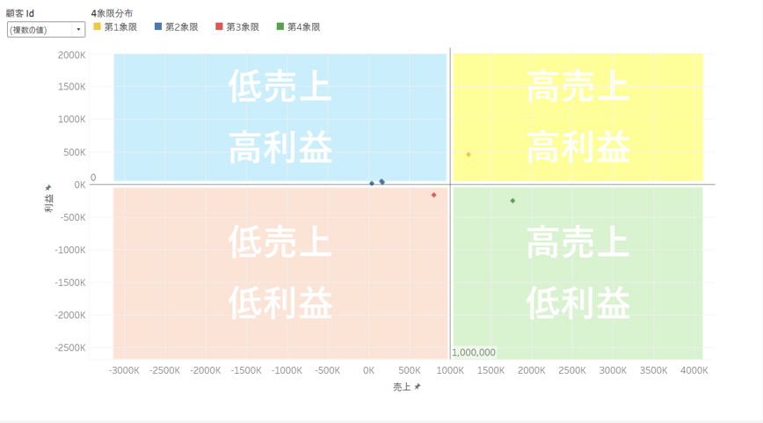
Task: Click the 売上 horizontal axis title
Action: (x=401, y=387)
